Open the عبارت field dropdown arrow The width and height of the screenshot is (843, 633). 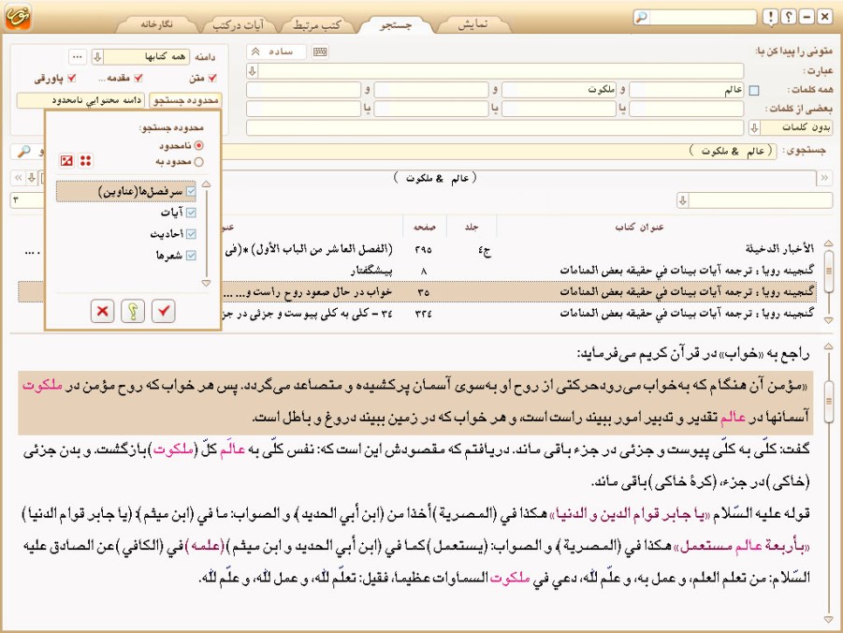252,70
